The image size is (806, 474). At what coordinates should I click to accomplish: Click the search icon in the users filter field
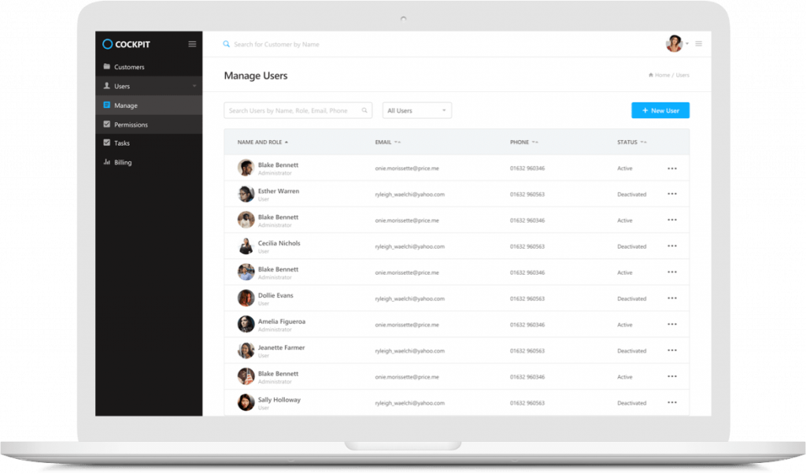[x=364, y=110]
